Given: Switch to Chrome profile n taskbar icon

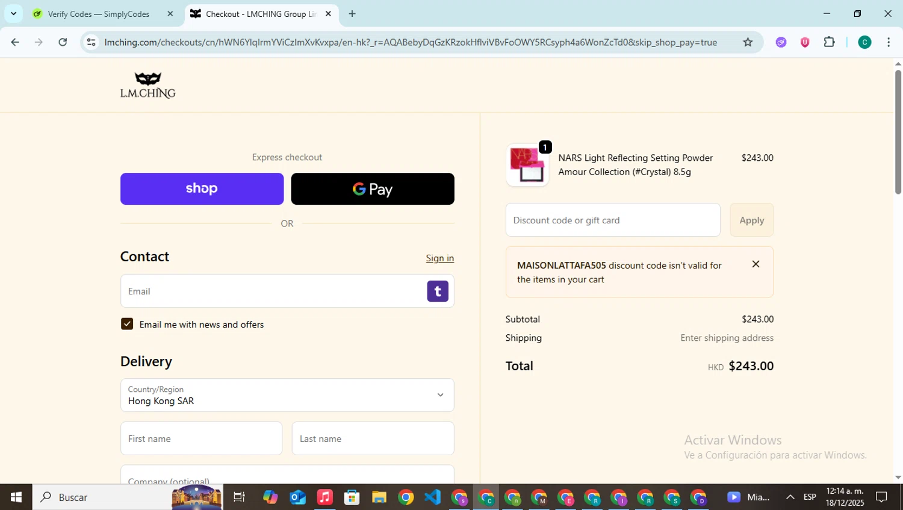Looking at the screenshot, I should pos(513,497).
